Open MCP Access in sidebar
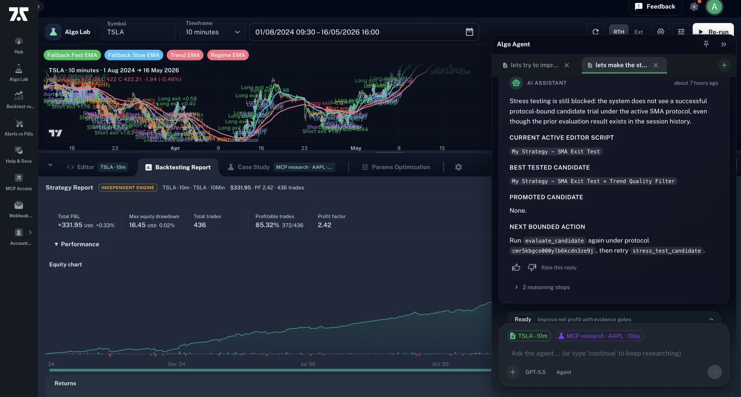Screen dimensions: 741x397 19,182
